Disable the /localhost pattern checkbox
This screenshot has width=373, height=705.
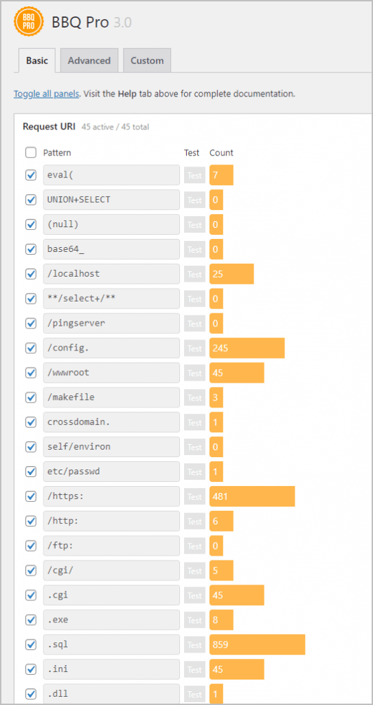pyautogui.click(x=30, y=274)
